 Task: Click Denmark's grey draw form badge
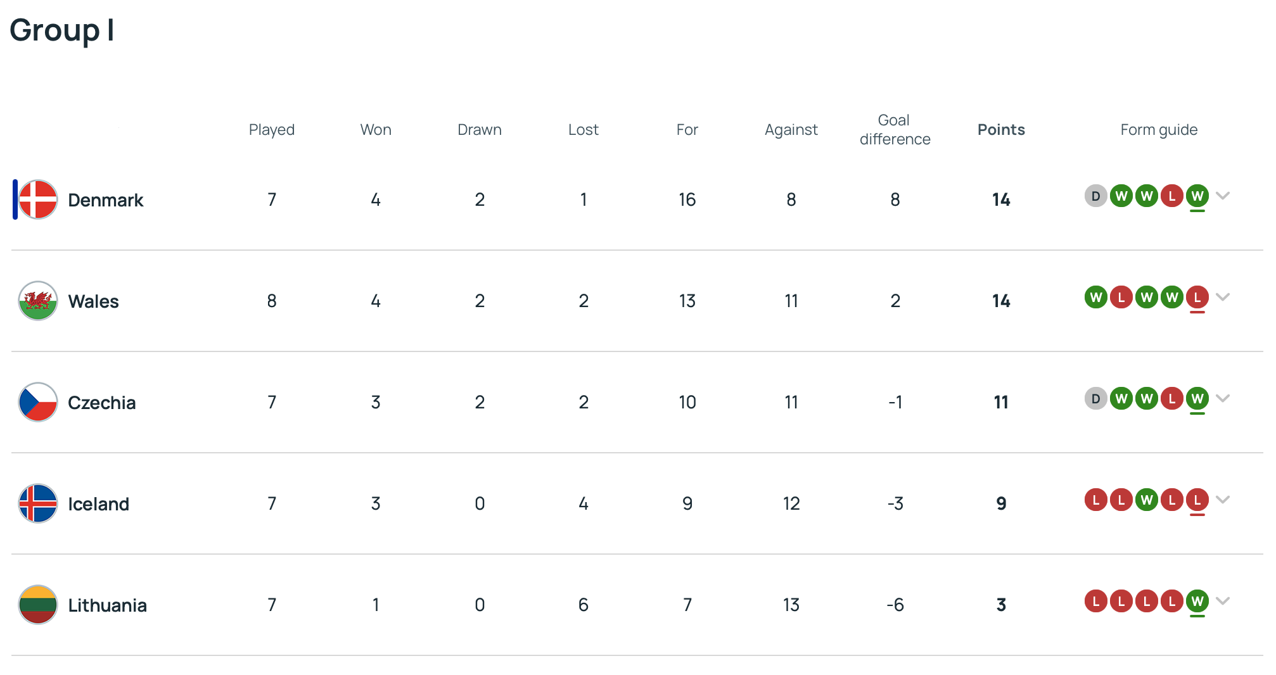pos(1095,196)
